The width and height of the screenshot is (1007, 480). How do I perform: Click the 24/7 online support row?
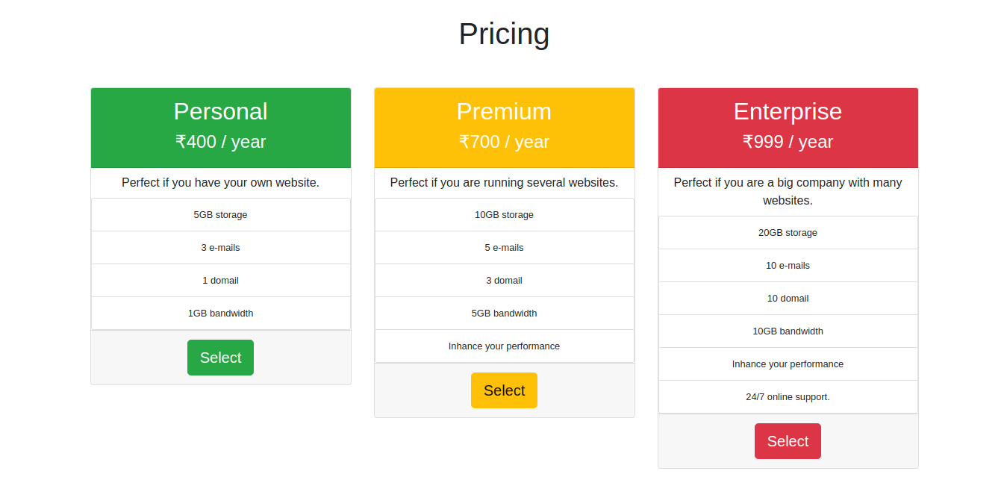(x=788, y=396)
